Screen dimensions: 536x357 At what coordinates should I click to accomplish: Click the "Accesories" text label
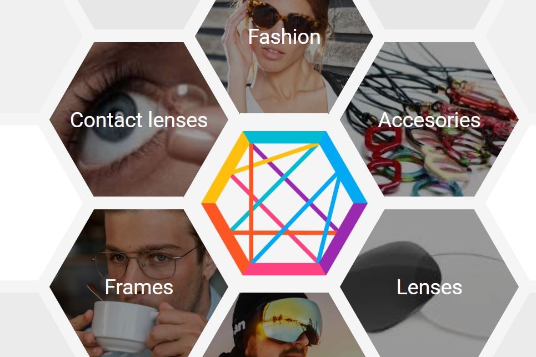pos(429,120)
